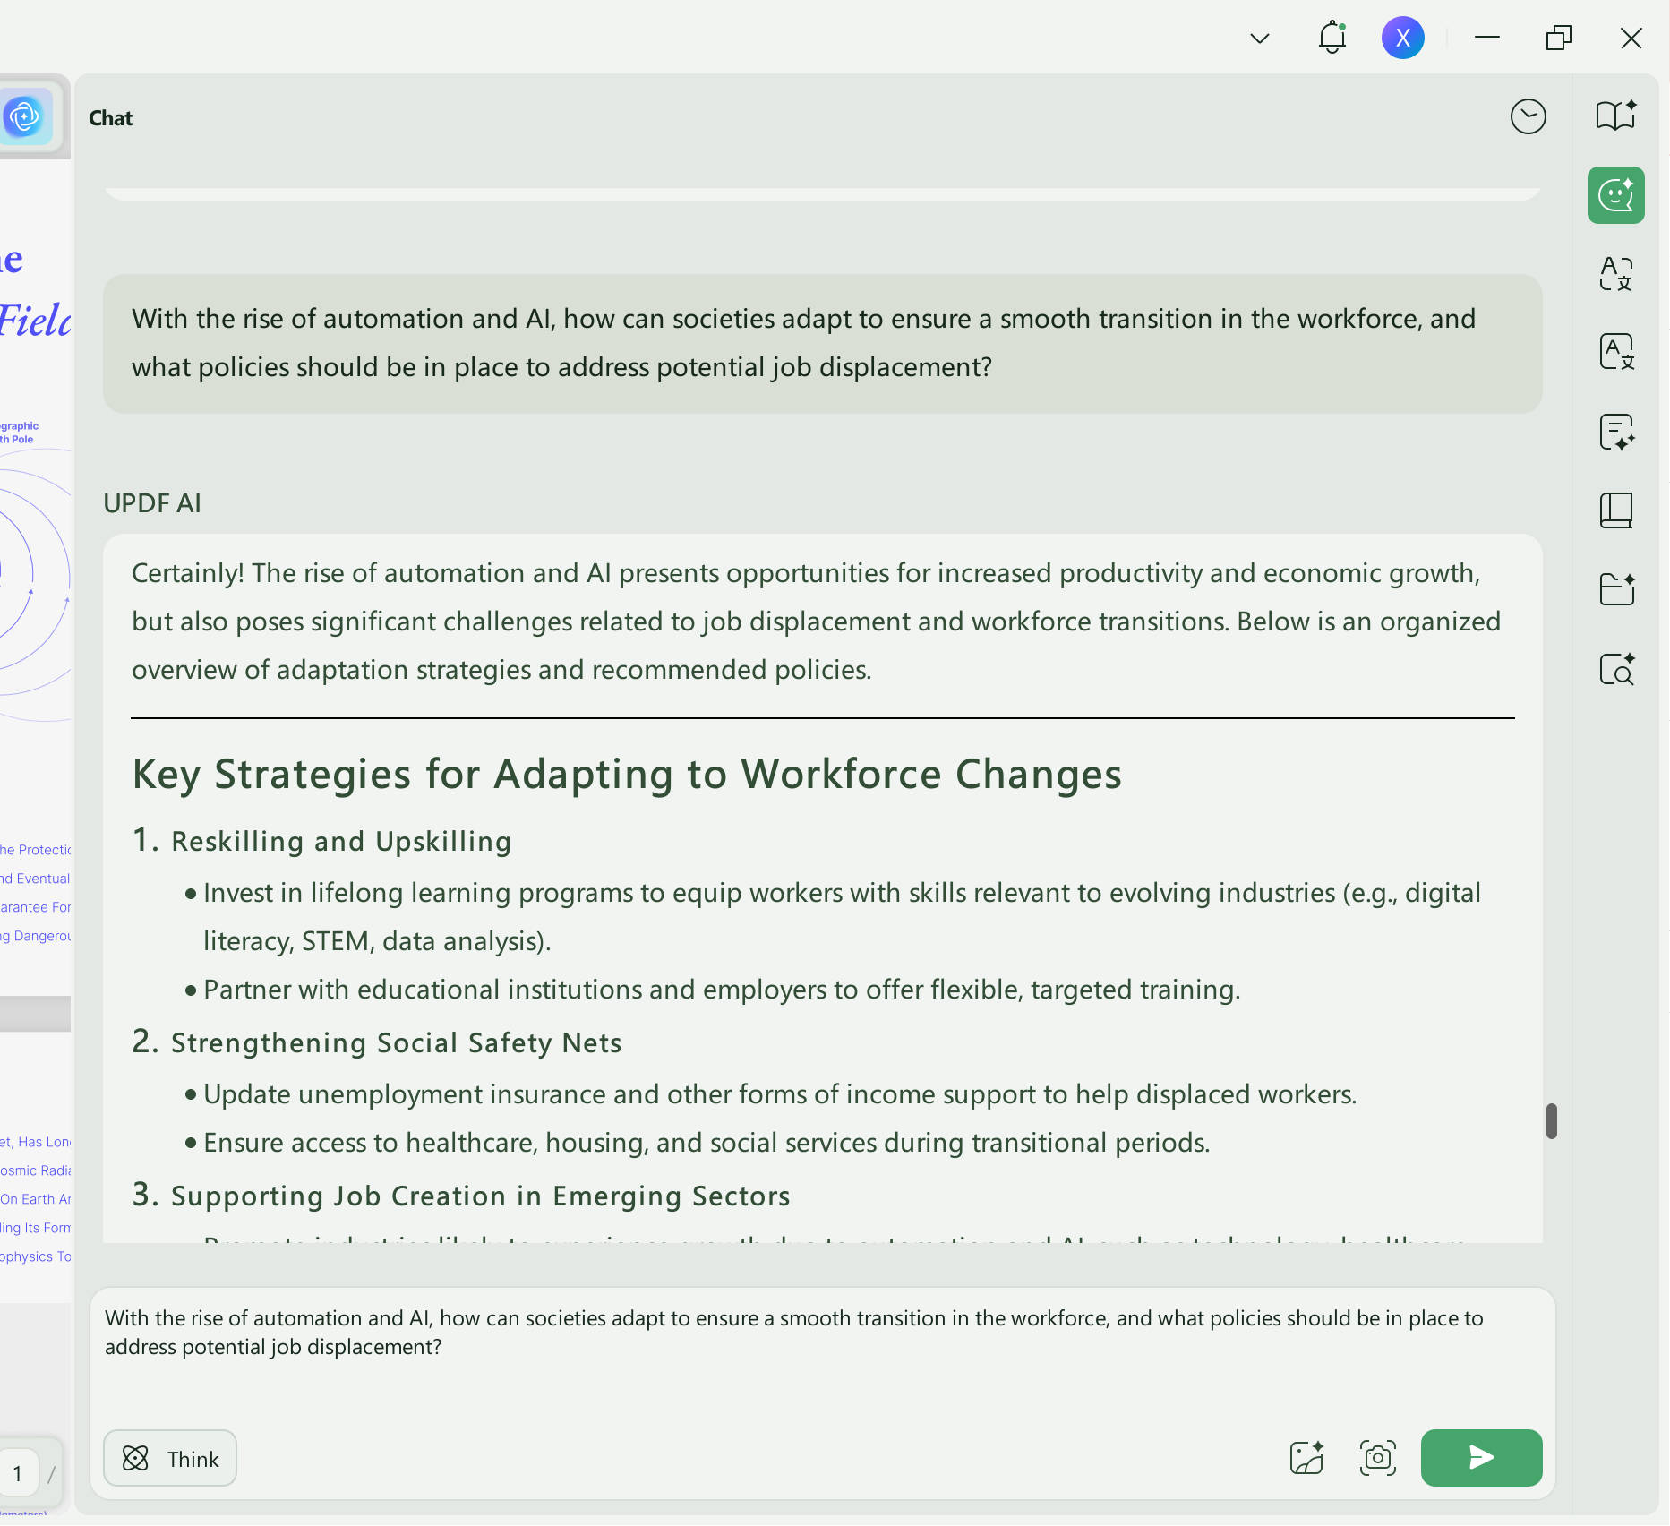Click the bullet about lifelong learning programs
This screenshot has height=1526, width=1670.
(842, 917)
